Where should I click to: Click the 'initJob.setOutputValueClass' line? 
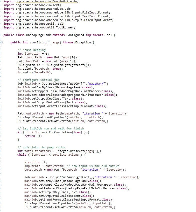pos(52,102)
